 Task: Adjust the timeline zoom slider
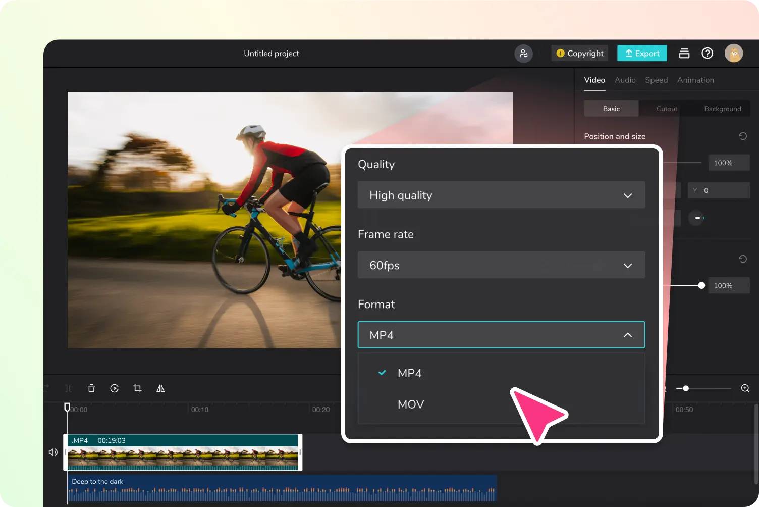[x=686, y=388]
